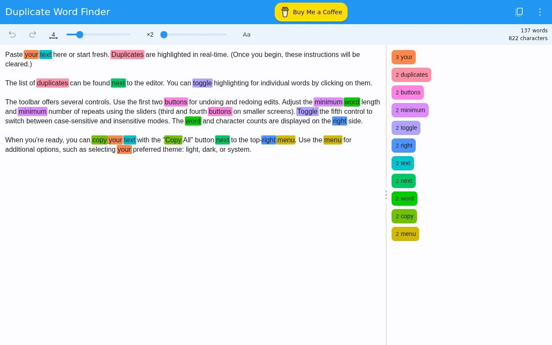
Task: Click the "822 characters" count text
Action: point(528,38)
